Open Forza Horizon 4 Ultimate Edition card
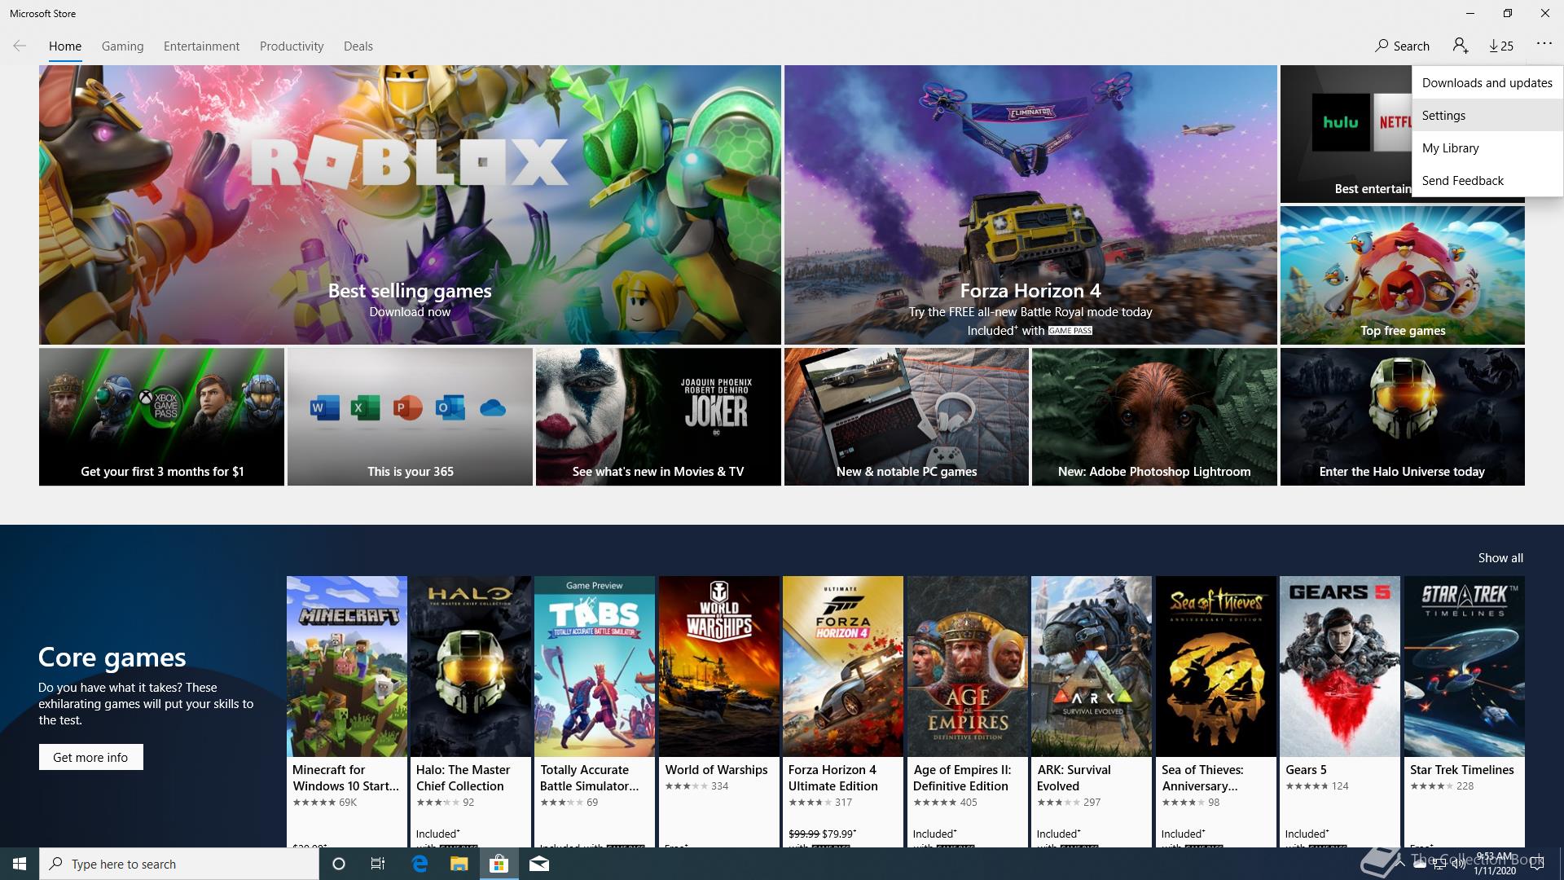The height and width of the screenshot is (880, 1564). click(x=843, y=711)
